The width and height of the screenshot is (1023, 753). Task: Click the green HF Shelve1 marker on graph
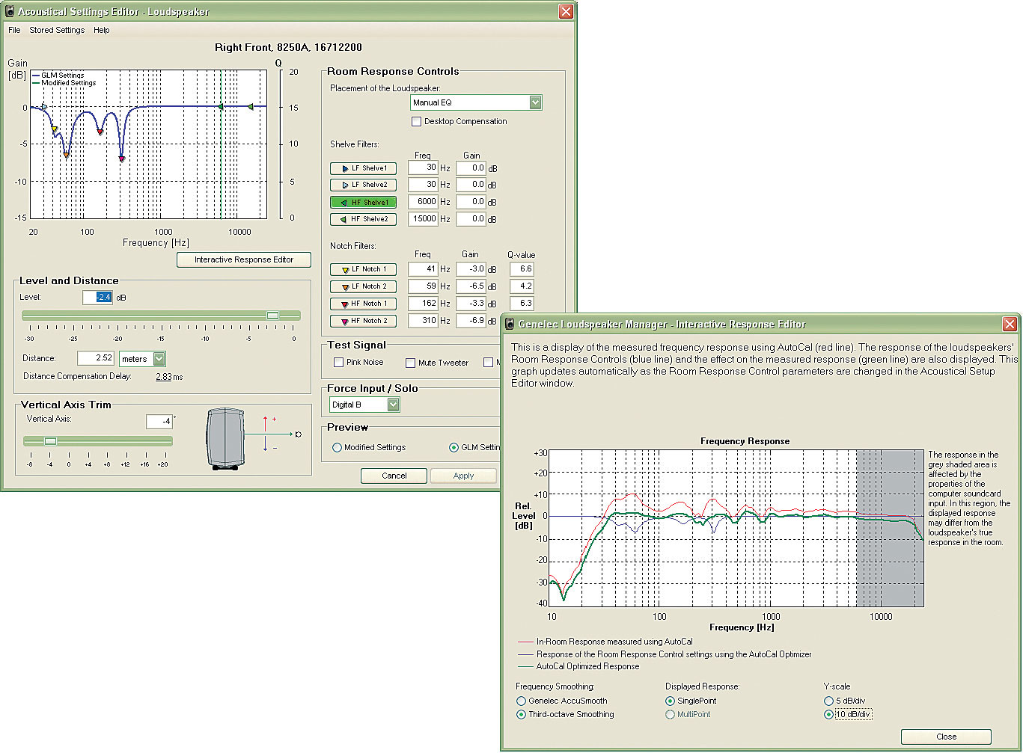[220, 107]
